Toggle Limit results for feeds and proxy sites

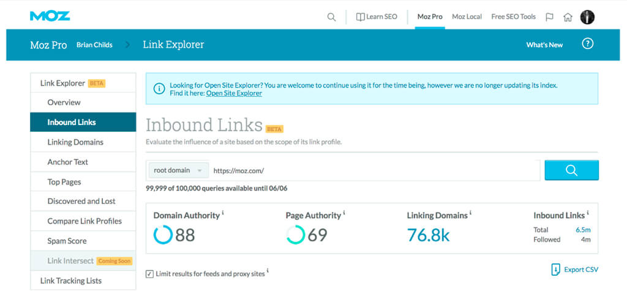149,274
